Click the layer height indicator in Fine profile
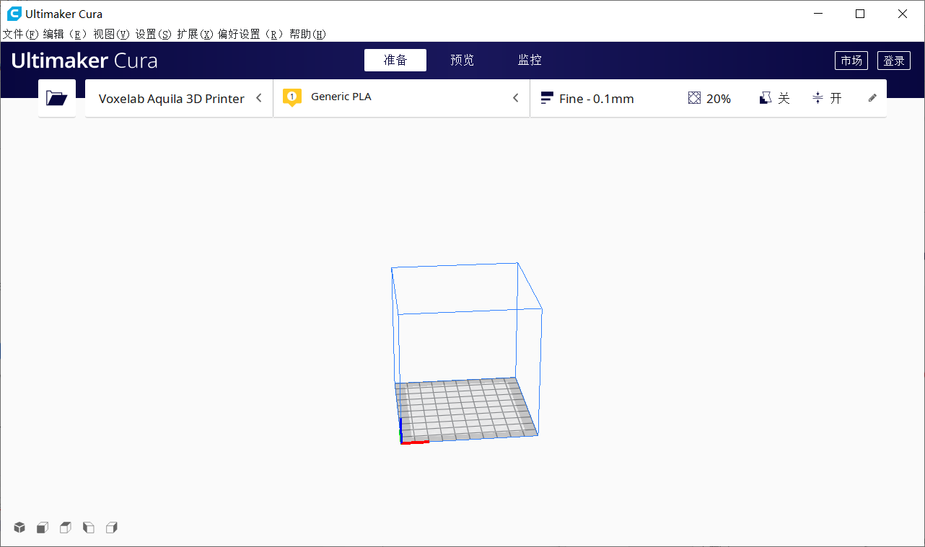 coord(546,97)
